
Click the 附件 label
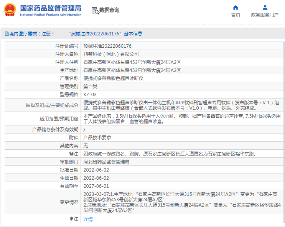click(x=74, y=138)
